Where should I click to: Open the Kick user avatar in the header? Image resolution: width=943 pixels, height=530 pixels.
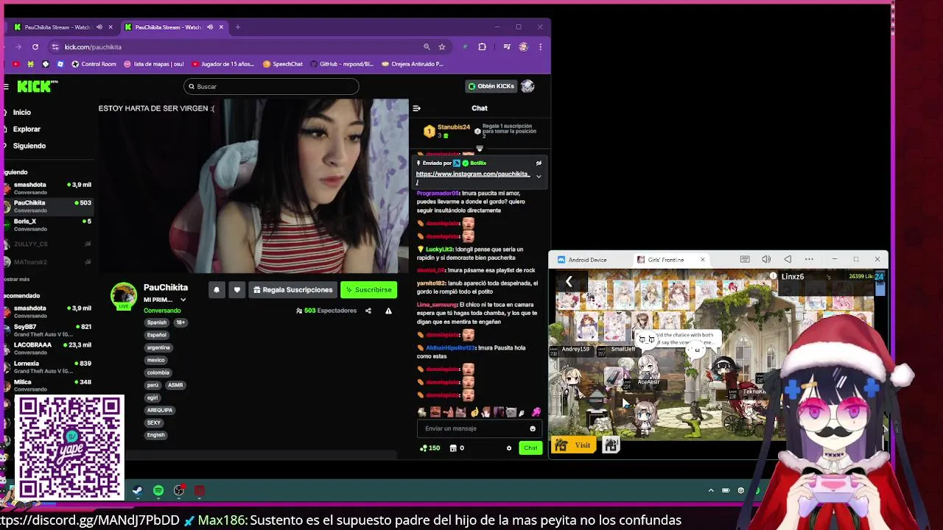tap(527, 86)
